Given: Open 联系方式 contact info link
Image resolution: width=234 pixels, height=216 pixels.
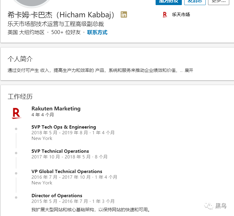Looking at the screenshot, I should tap(97, 32).
